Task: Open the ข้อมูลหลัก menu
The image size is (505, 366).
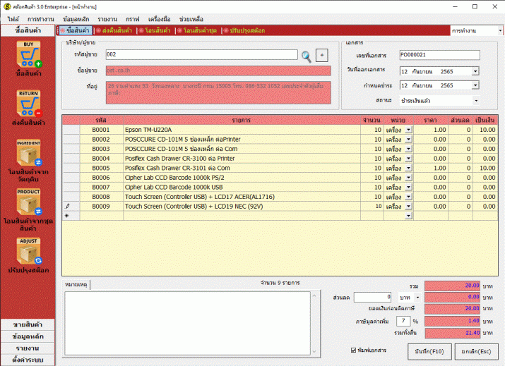Action: 76,19
